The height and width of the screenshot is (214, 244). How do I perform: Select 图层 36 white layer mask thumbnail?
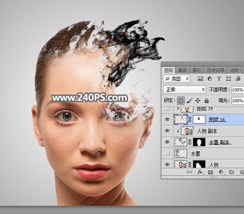[199, 119]
